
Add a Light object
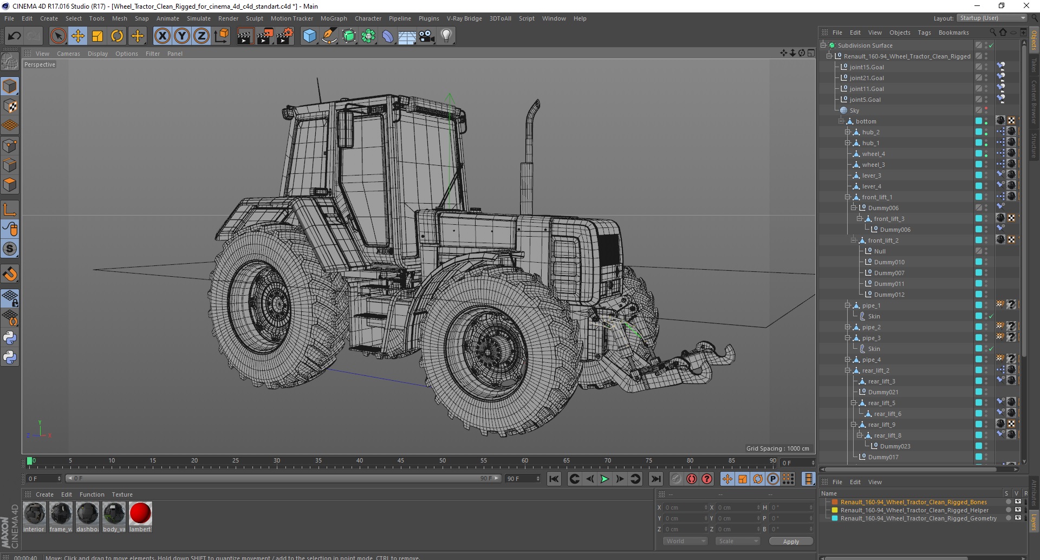[446, 36]
